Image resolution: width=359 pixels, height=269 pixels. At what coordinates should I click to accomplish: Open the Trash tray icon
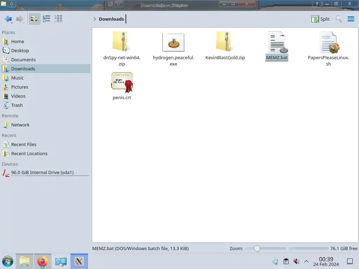pyautogui.click(x=276, y=261)
